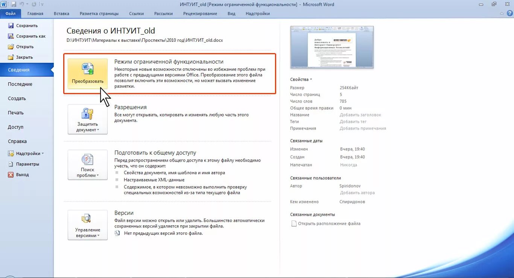Click the Word application icon in title bar
The image size is (514, 278).
coord(4,5)
